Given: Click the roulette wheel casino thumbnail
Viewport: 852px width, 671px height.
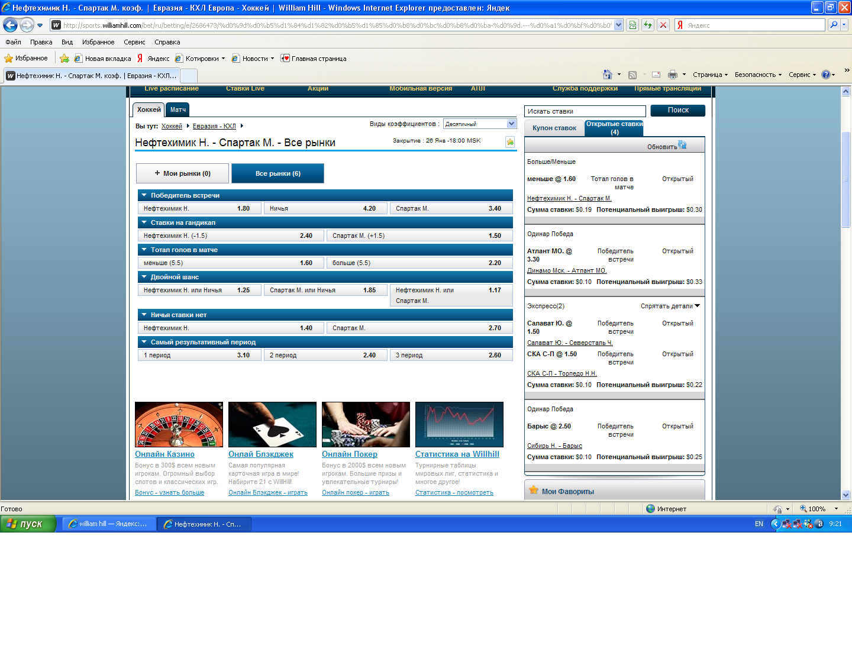Looking at the screenshot, I should click(179, 424).
